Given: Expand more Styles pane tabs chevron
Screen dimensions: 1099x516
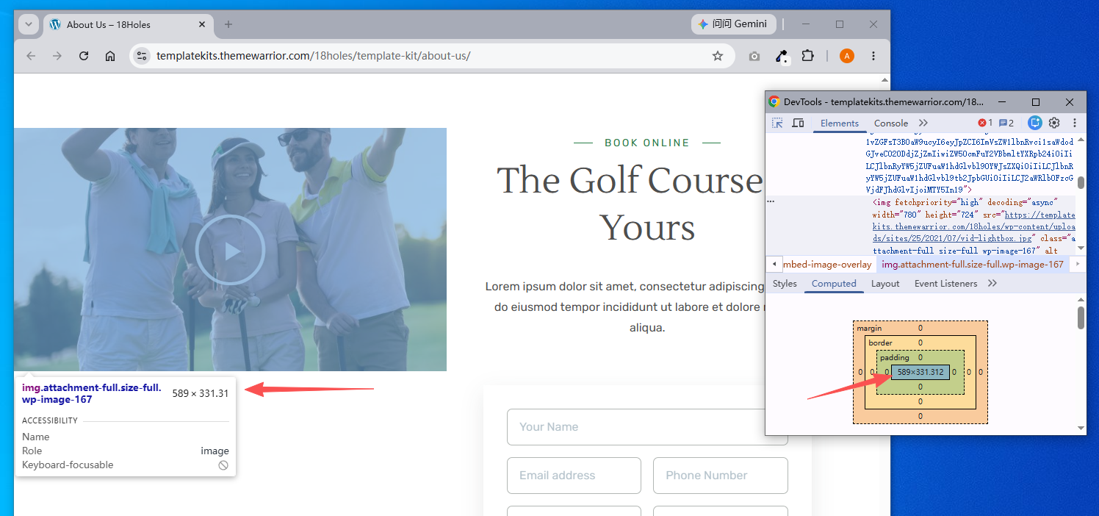Looking at the screenshot, I should (x=992, y=283).
